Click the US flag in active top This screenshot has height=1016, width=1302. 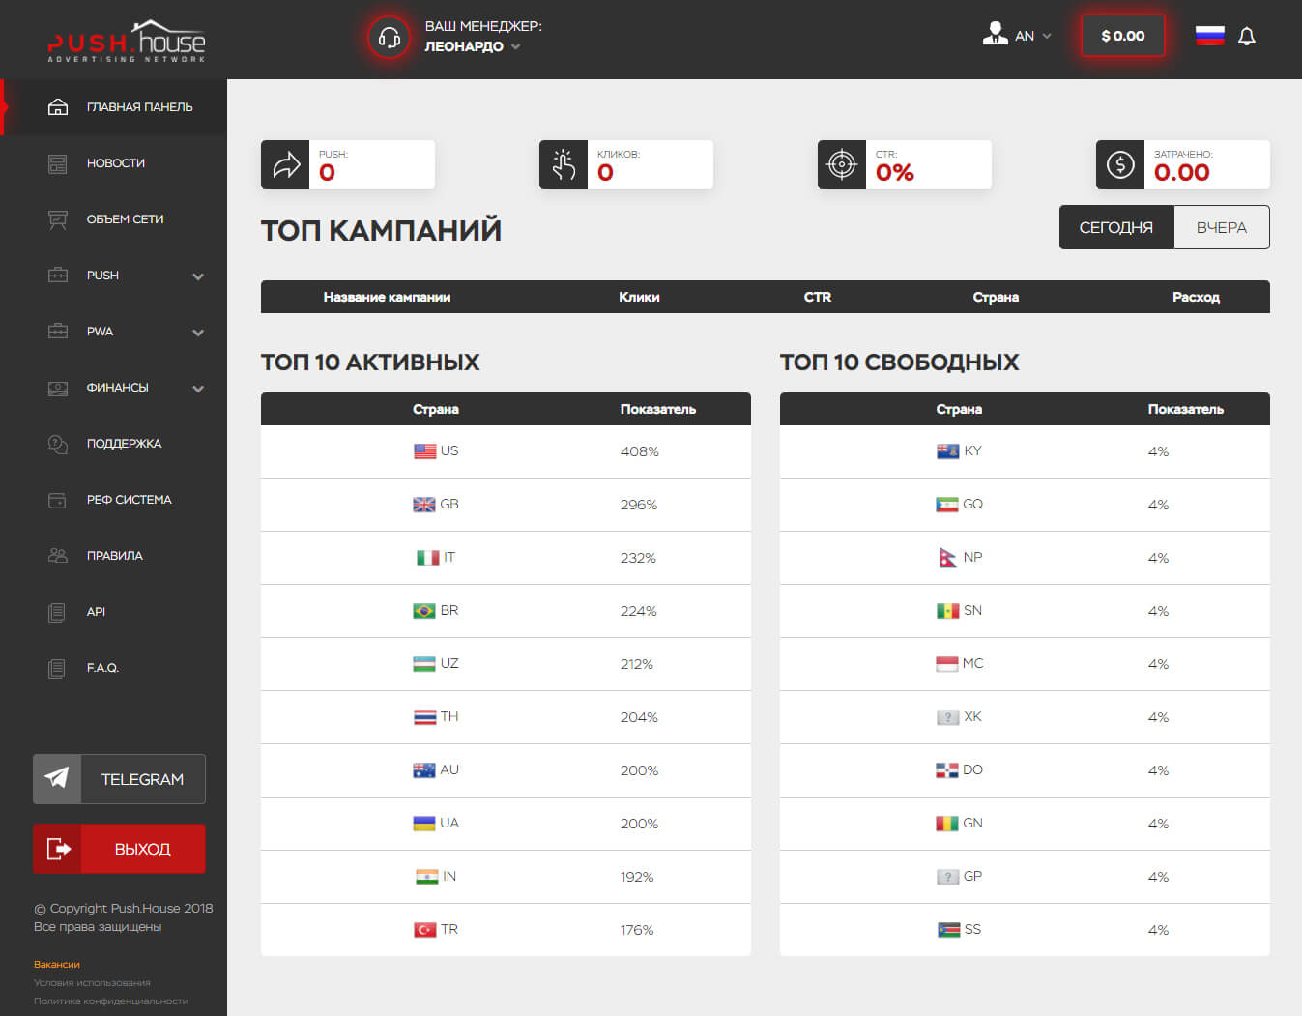pos(424,451)
